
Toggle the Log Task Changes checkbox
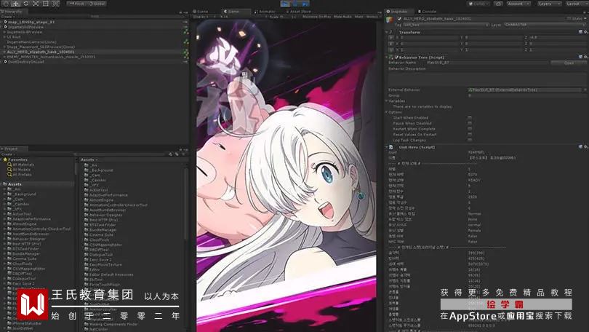[470, 140]
